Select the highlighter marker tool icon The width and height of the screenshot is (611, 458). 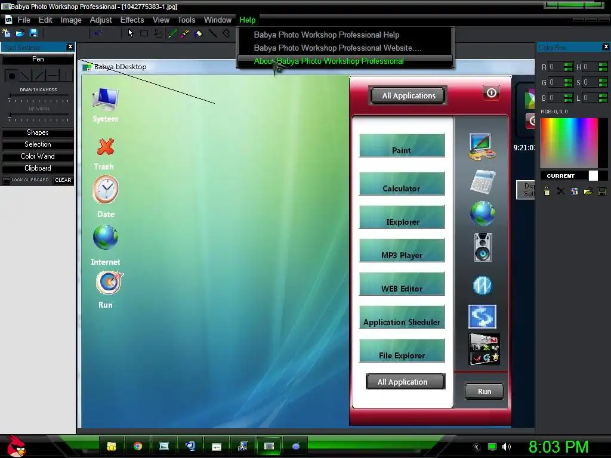[185, 33]
